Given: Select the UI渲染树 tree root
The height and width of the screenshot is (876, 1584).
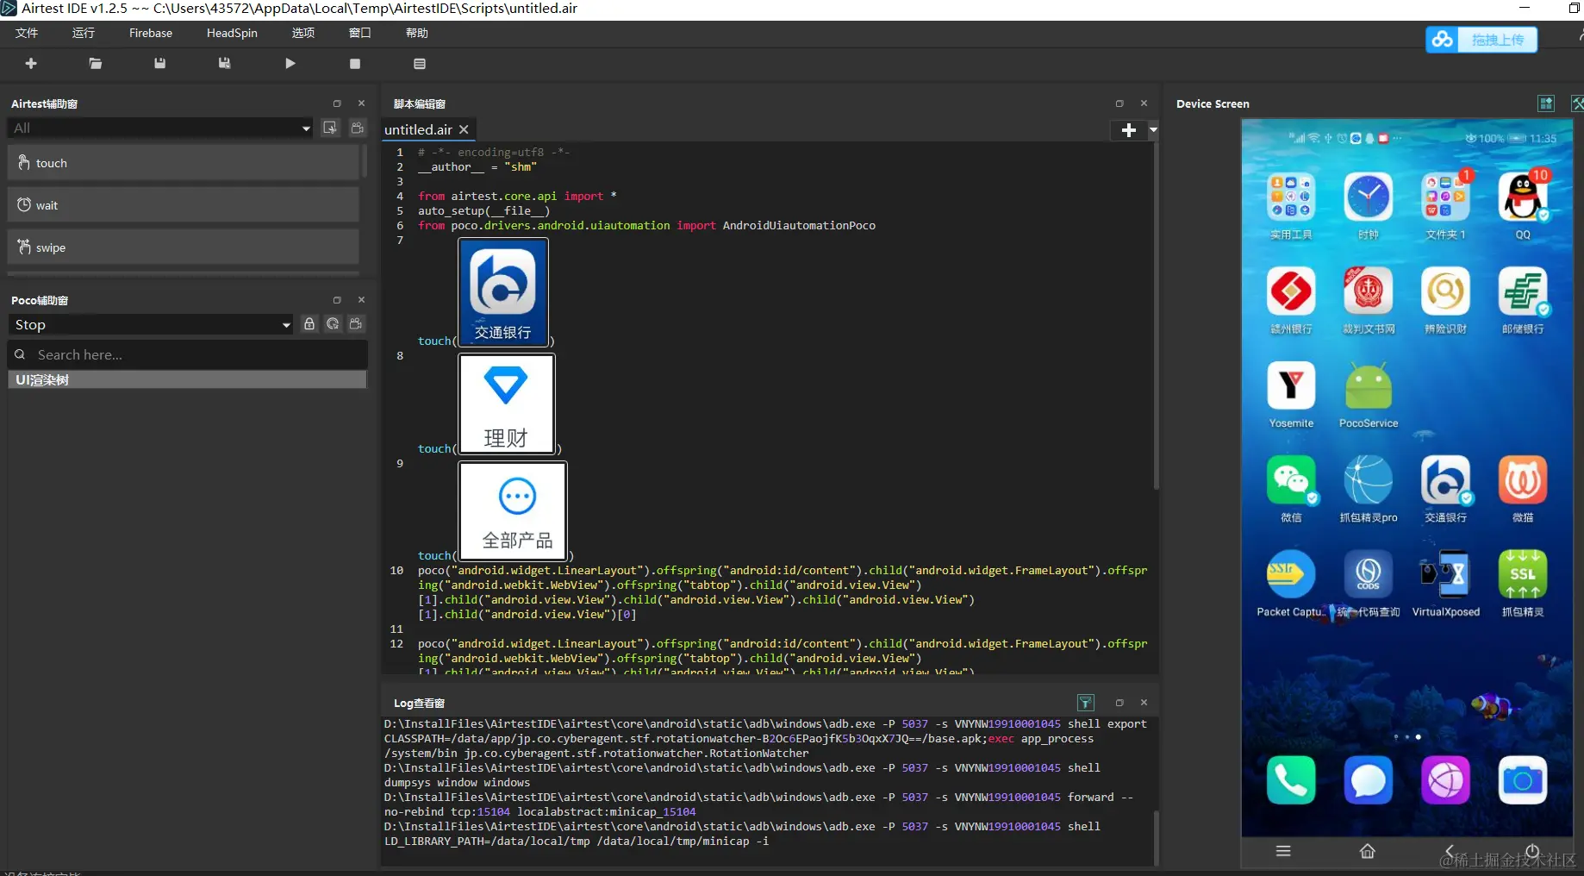Looking at the screenshot, I should [188, 380].
